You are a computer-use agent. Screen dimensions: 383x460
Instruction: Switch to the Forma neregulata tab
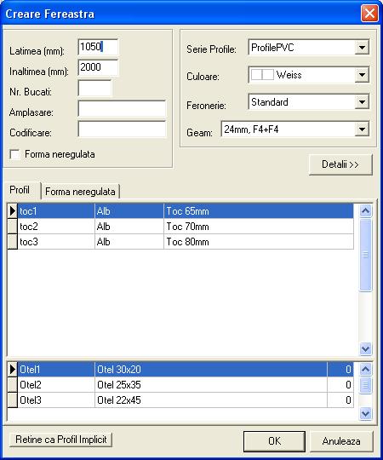click(80, 192)
